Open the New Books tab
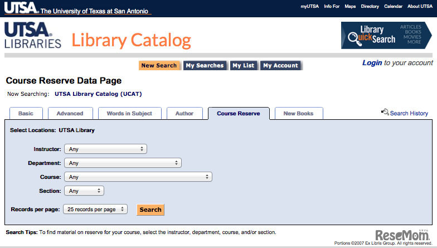This screenshot has height=248, width=437. (x=298, y=113)
